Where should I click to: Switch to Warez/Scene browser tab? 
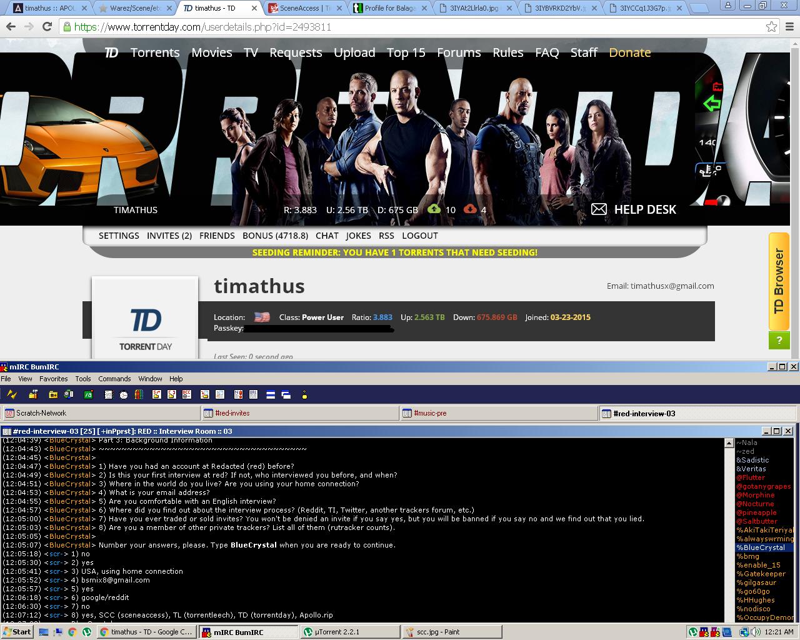click(x=134, y=8)
